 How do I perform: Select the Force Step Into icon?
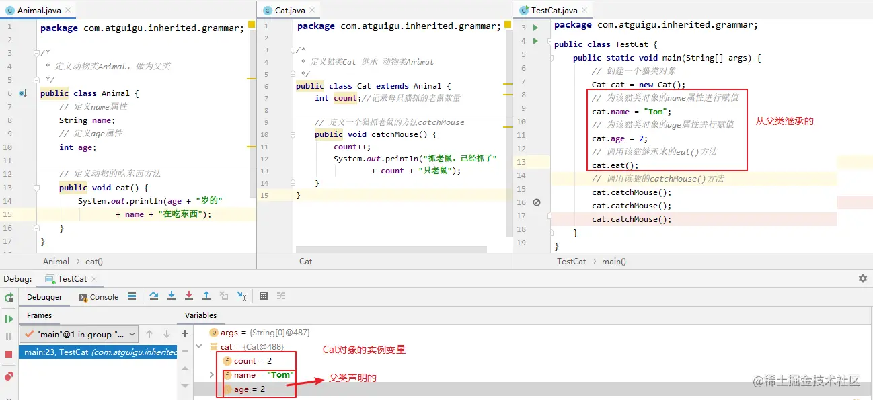click(189, 296)
